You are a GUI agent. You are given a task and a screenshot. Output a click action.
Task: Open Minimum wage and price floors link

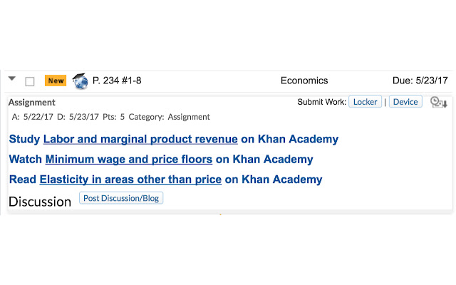128,159
